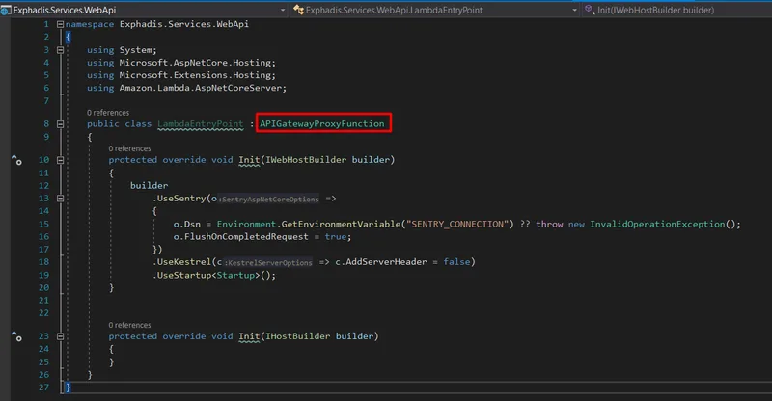Click the UseStartup<Startup> call
Image resolution: width=772 pixels, height=401 pixels.
pos(214,276)
